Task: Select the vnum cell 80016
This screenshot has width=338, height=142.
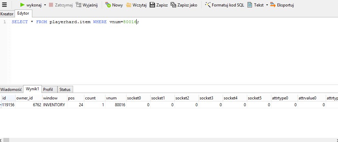Action: (x=116, y=105)
